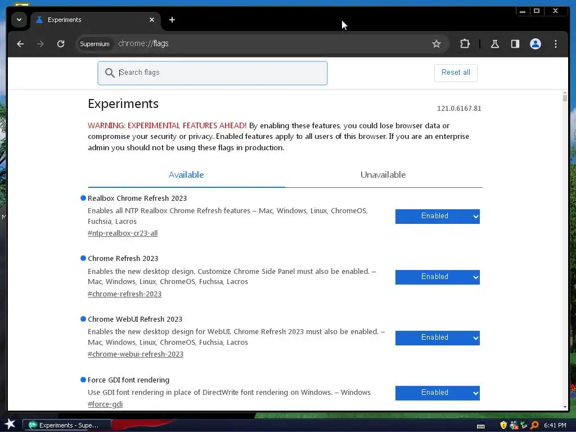Click the yellow security shield tray icon
Screen dimensions: 576x432
point(503,425)
